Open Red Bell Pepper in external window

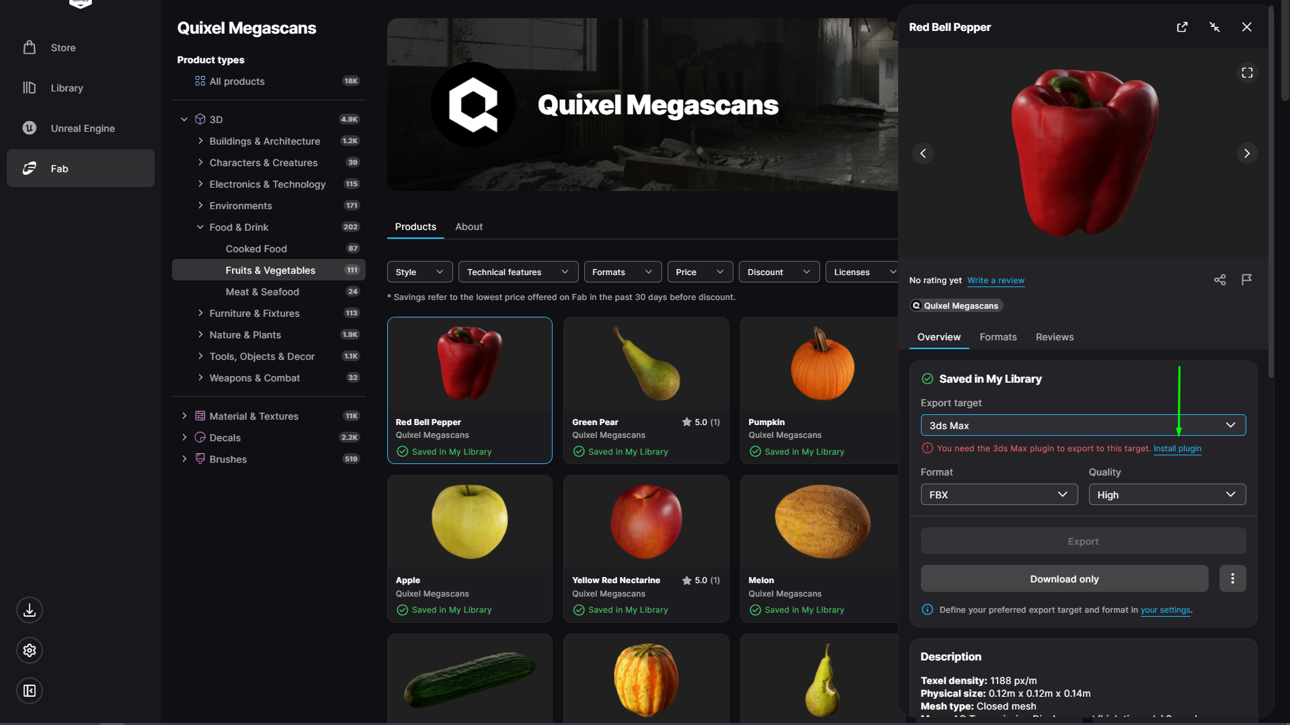tap(1182, 27)
